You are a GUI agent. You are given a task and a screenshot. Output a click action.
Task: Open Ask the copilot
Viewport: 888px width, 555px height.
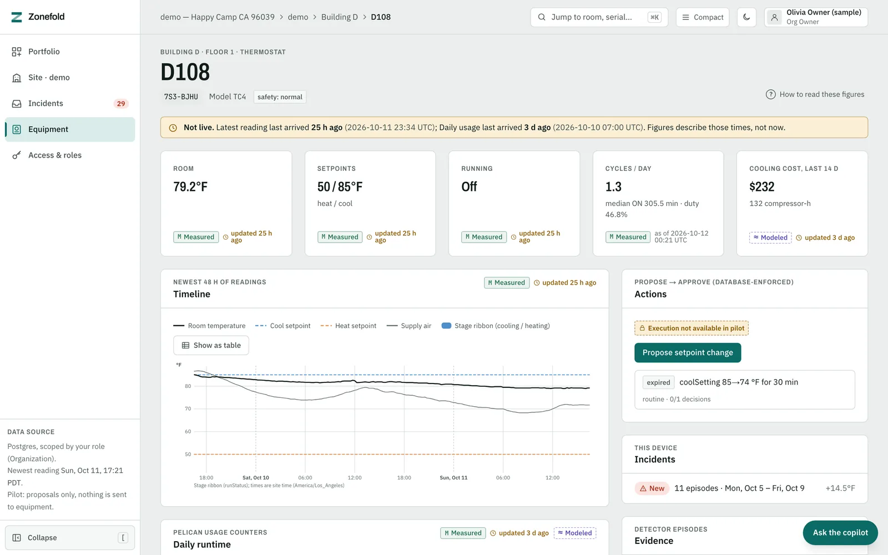tap(840, 533)
